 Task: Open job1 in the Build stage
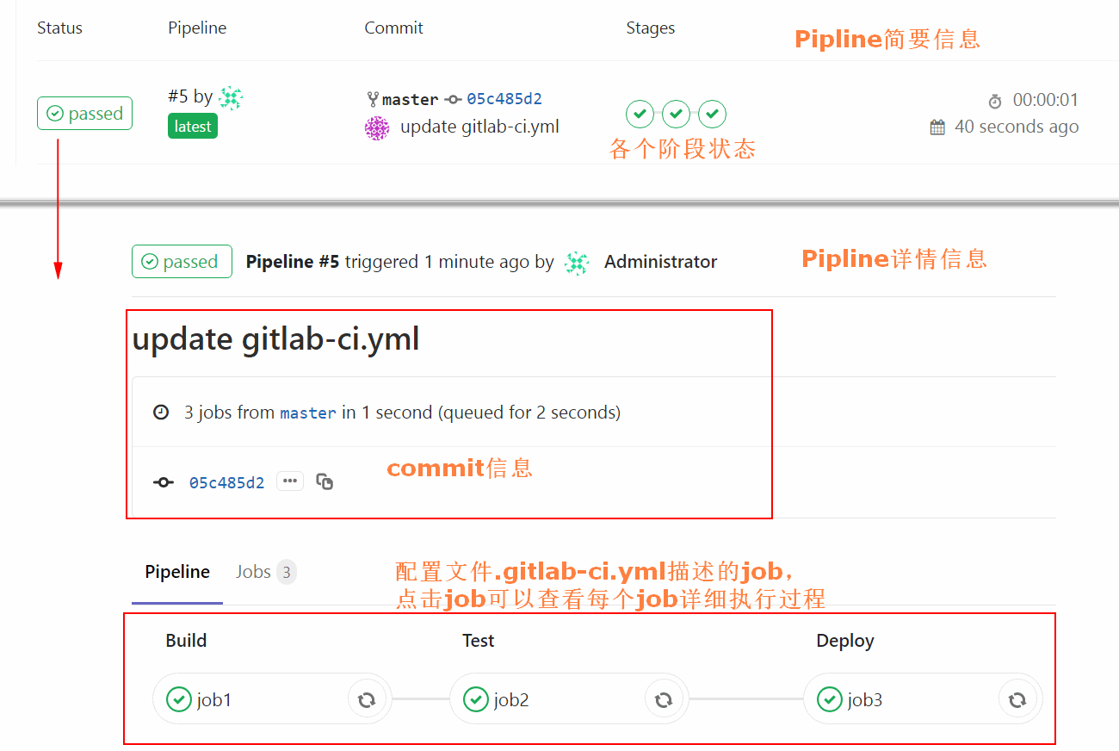pyautogui.click(x=214, y=699)
